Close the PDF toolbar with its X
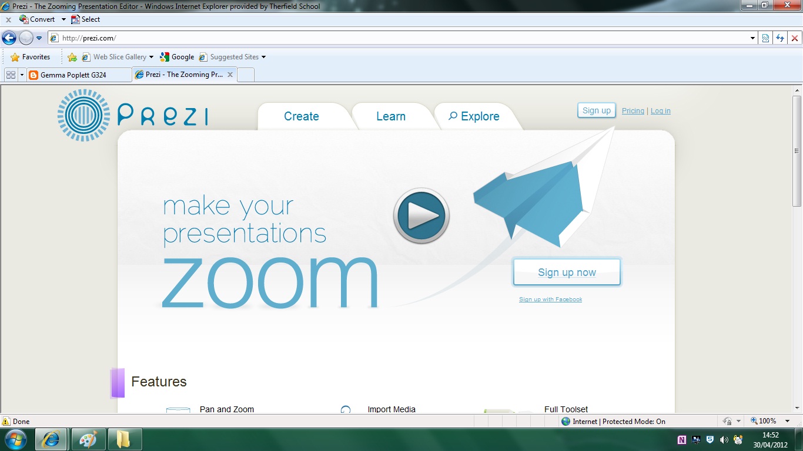The height and width of the screenshot is (451, 803). coord(8,19)
